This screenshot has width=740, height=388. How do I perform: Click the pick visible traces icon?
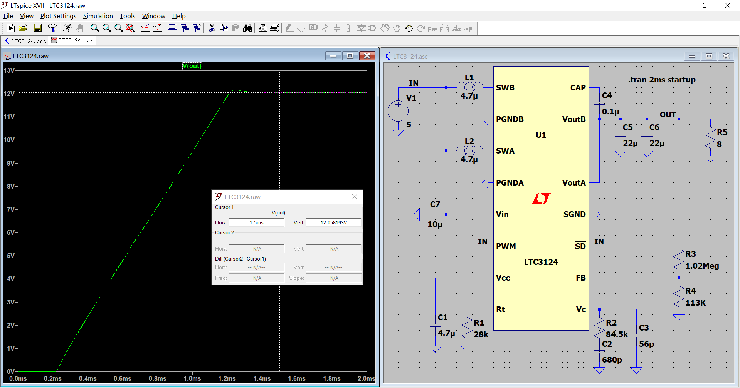[x=158, y=28]
